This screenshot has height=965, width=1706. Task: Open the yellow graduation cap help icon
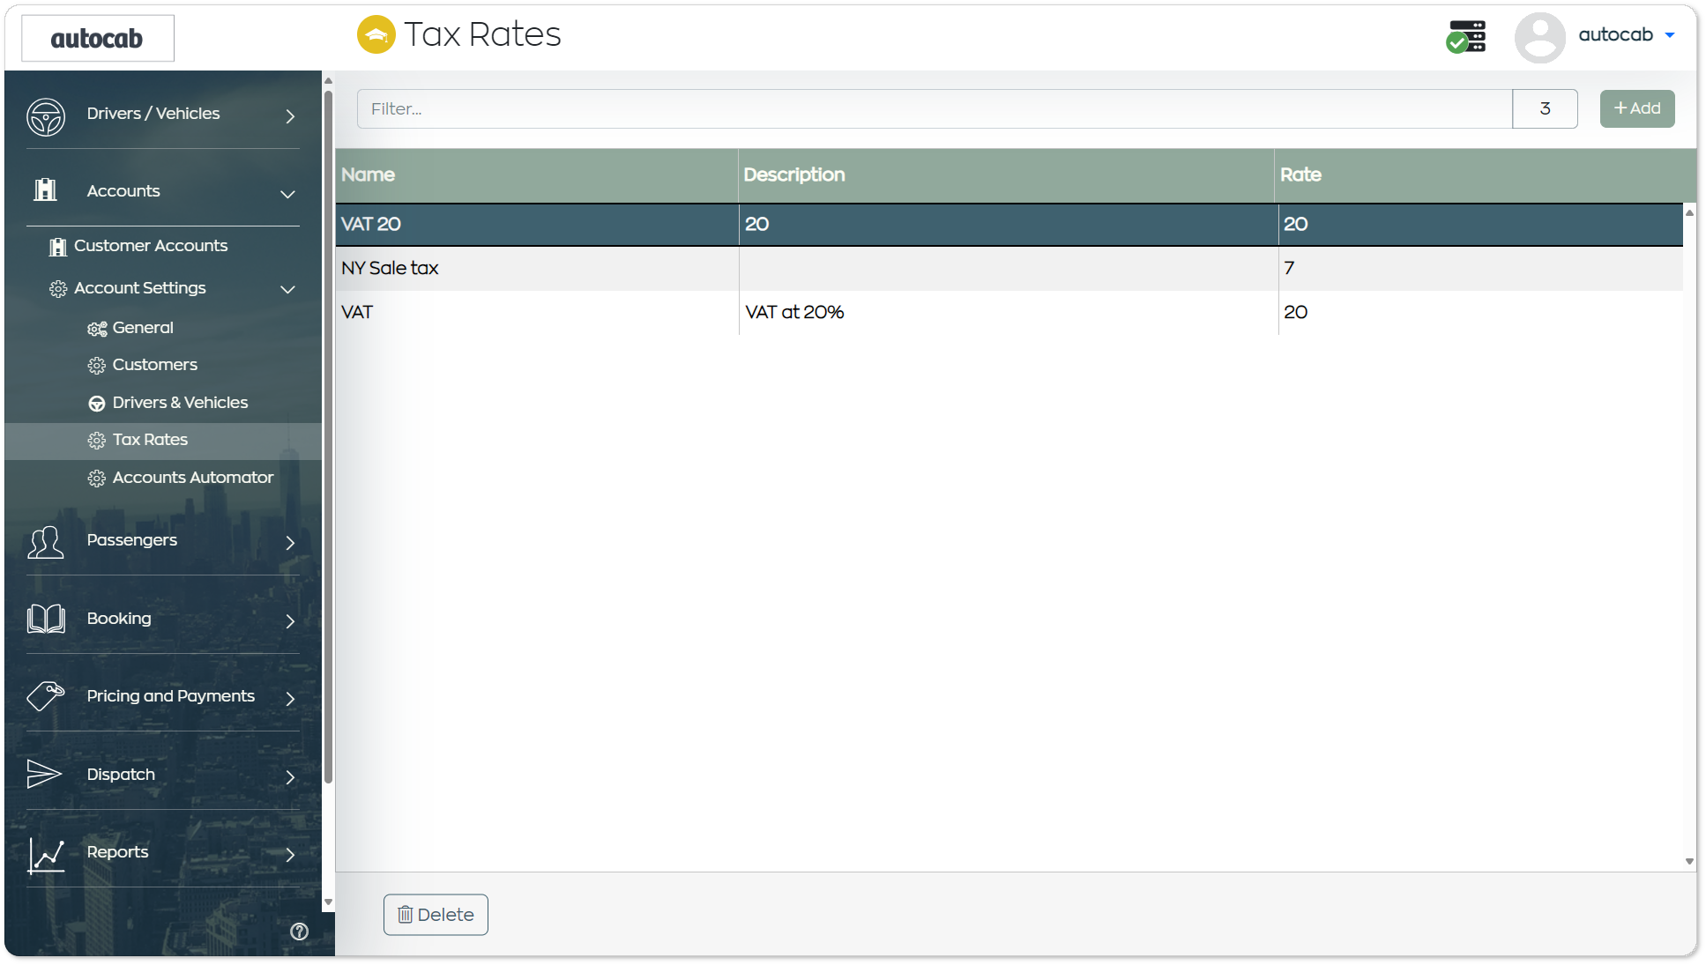pos(376,34)
